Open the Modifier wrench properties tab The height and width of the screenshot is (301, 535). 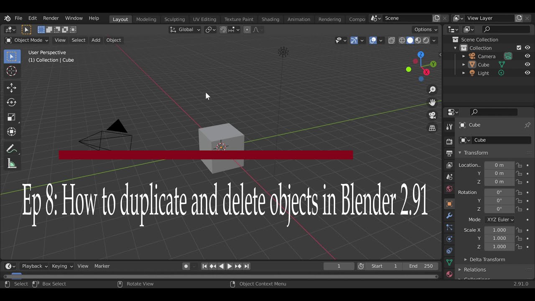click(449, 216)
